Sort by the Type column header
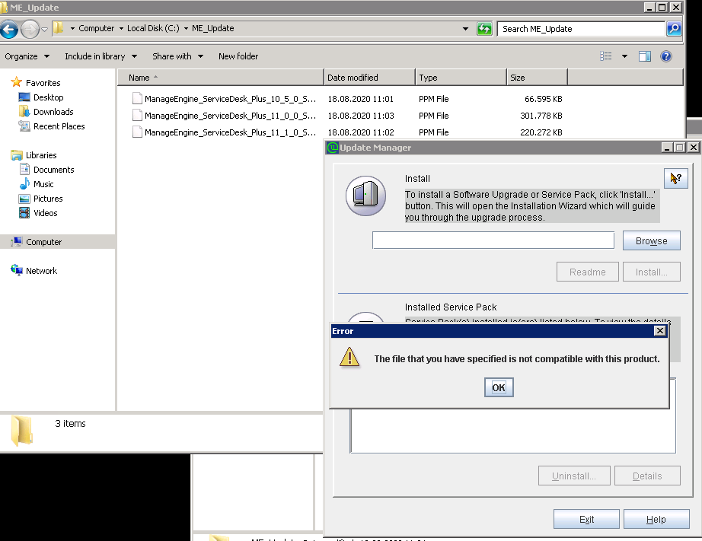Viewport: 702px width, 541px height. [x=461, y=78]
